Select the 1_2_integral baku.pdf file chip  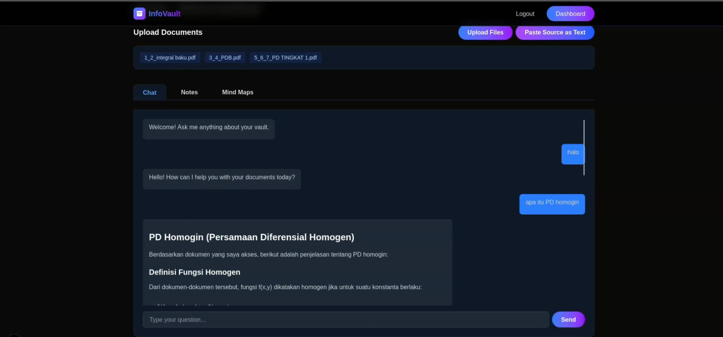[x=170, y=58]
